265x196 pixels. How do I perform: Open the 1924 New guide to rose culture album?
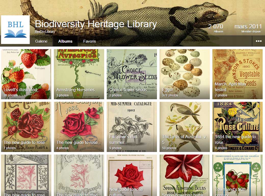point(132,175)
